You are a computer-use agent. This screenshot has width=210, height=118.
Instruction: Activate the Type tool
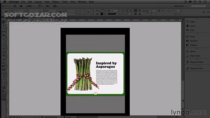tap(4, 39)
